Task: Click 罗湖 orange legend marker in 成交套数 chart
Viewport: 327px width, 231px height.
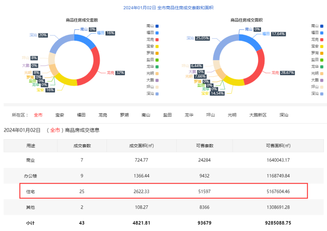Action: [x=157, y=53]
